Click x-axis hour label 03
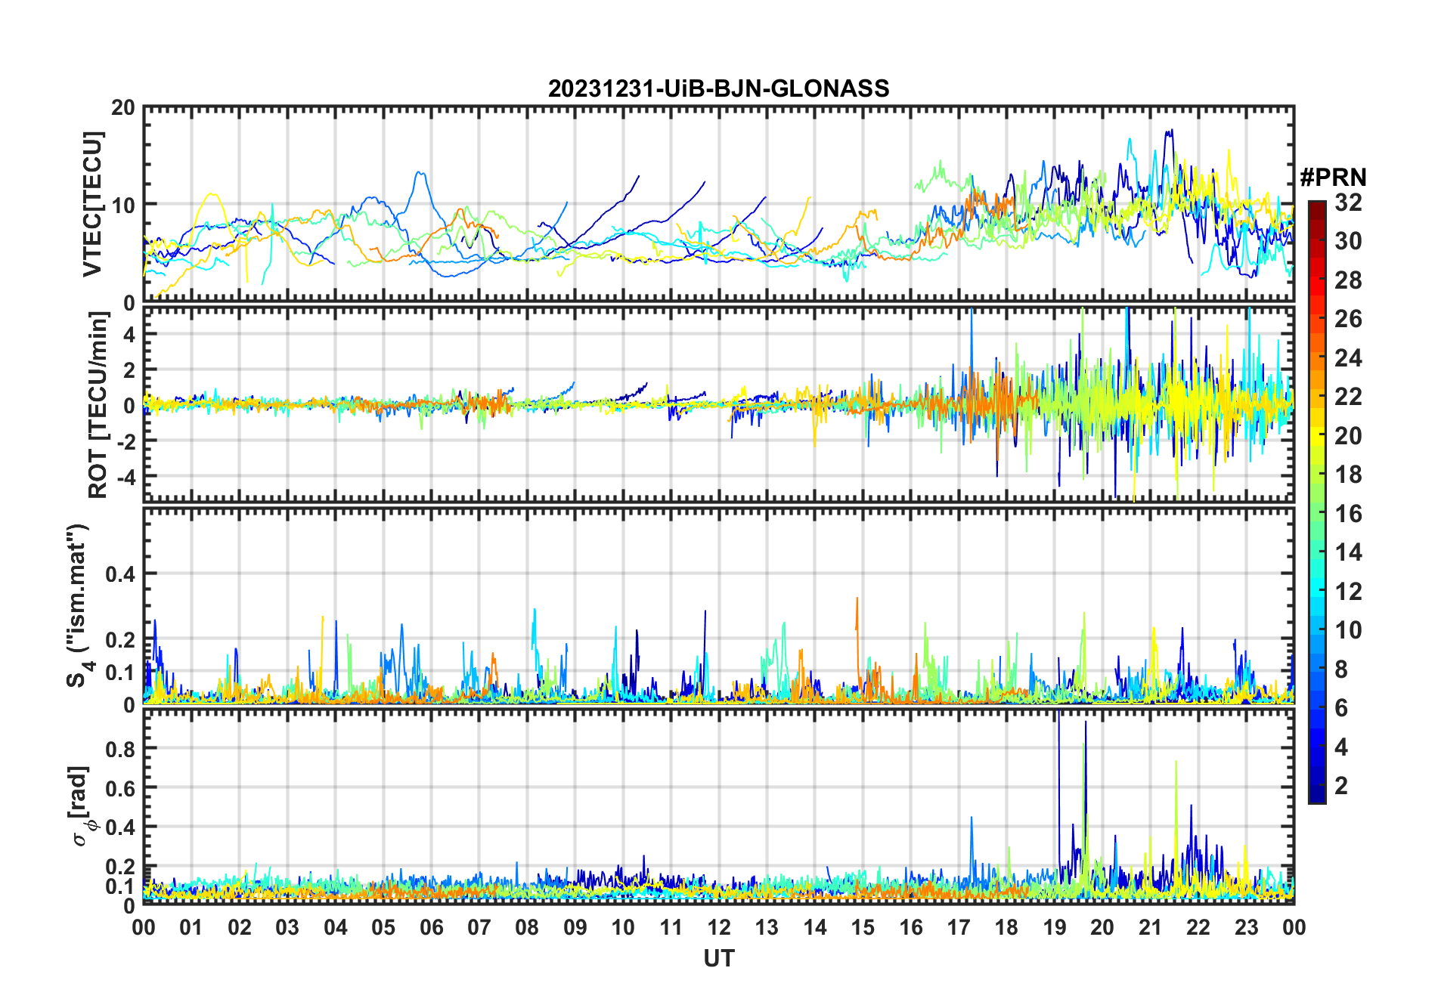Image resolution: width=1438 pixels, height=1005 pixels. tap(287, 927)
